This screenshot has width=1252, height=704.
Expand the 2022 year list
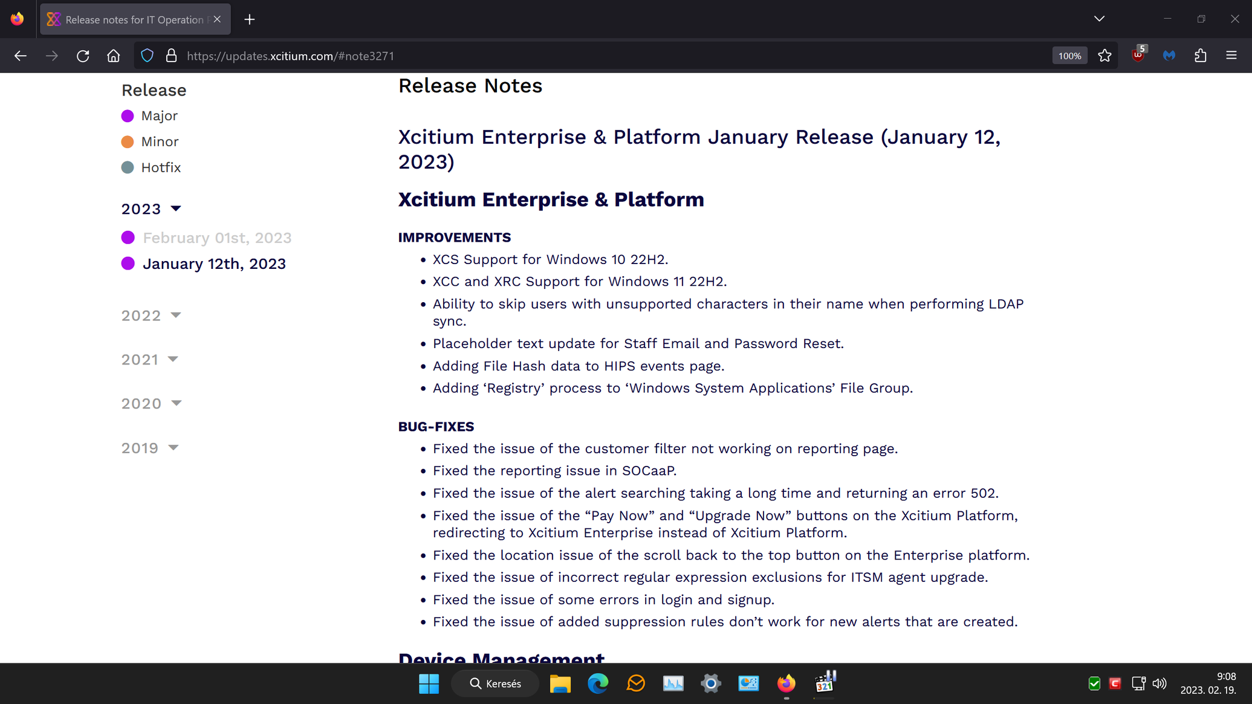coord(152,315)
